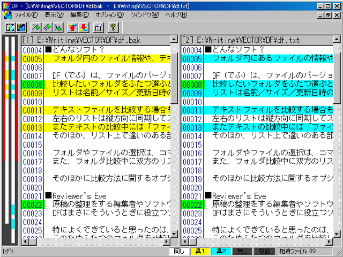Click the 移動 legend swatch
The image size is (343, 257).
point(264,251)
